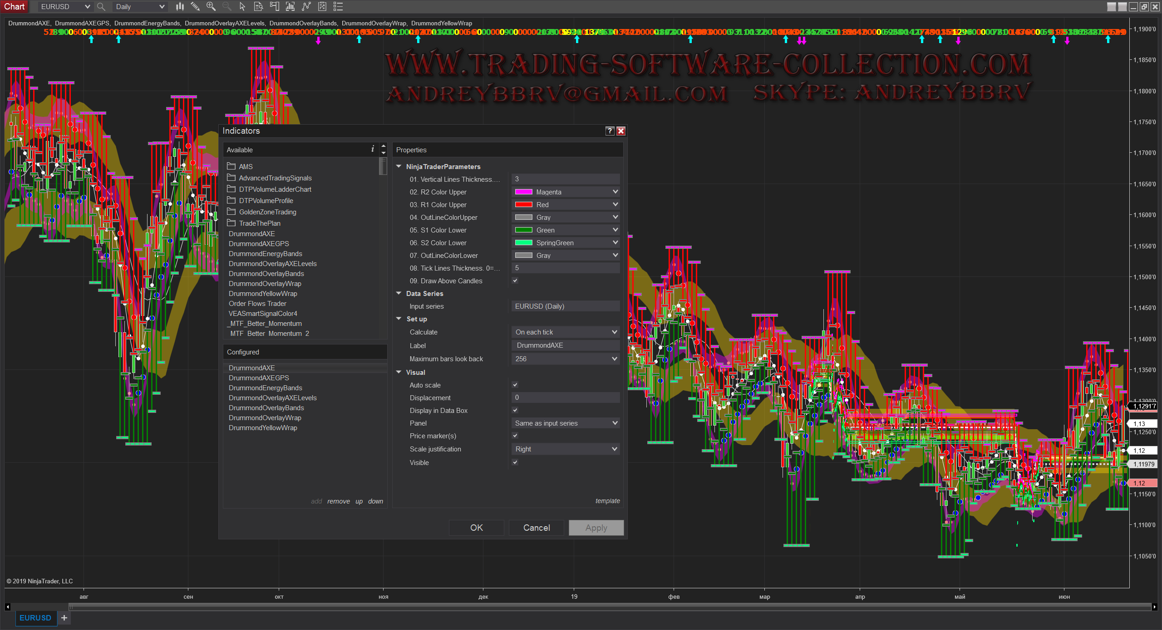Open the Calculate dropdown
Image resolution: width=1162 pixels, height=630 pixels.
click(566, 332)
